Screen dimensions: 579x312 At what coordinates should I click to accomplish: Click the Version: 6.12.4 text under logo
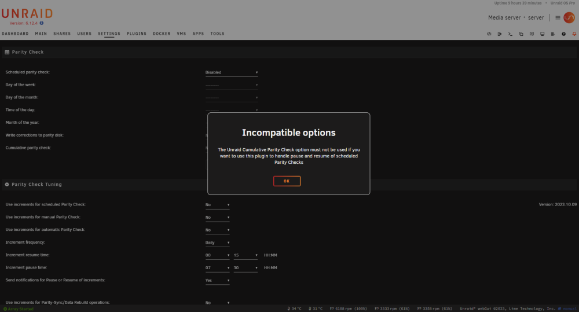tap(24, 23)
